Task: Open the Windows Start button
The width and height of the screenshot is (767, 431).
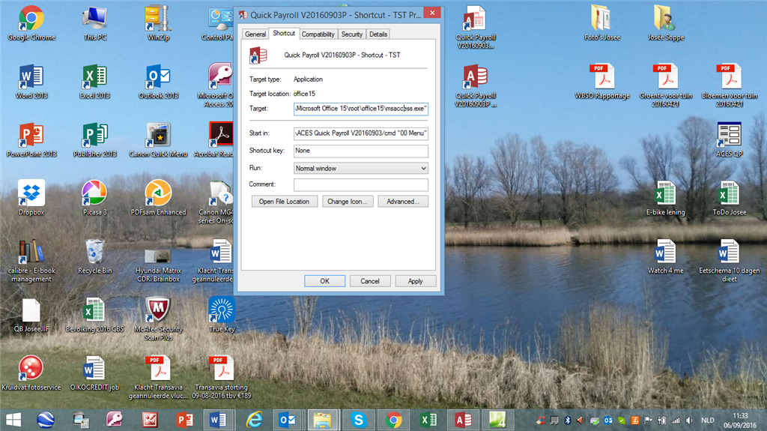Action: point(13,421)
